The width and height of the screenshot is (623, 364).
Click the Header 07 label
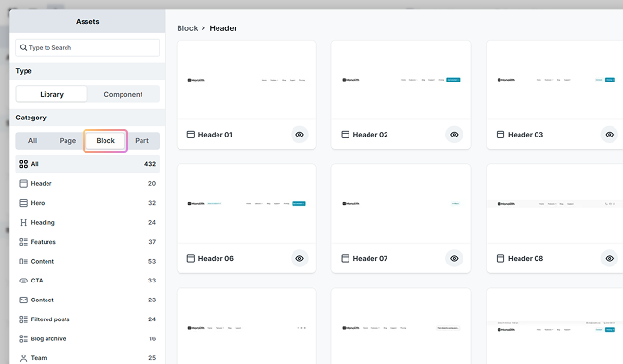tap(370, 258)
